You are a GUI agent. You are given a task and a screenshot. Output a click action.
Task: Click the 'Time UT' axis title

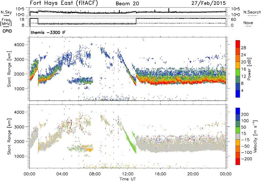point(128,179)
